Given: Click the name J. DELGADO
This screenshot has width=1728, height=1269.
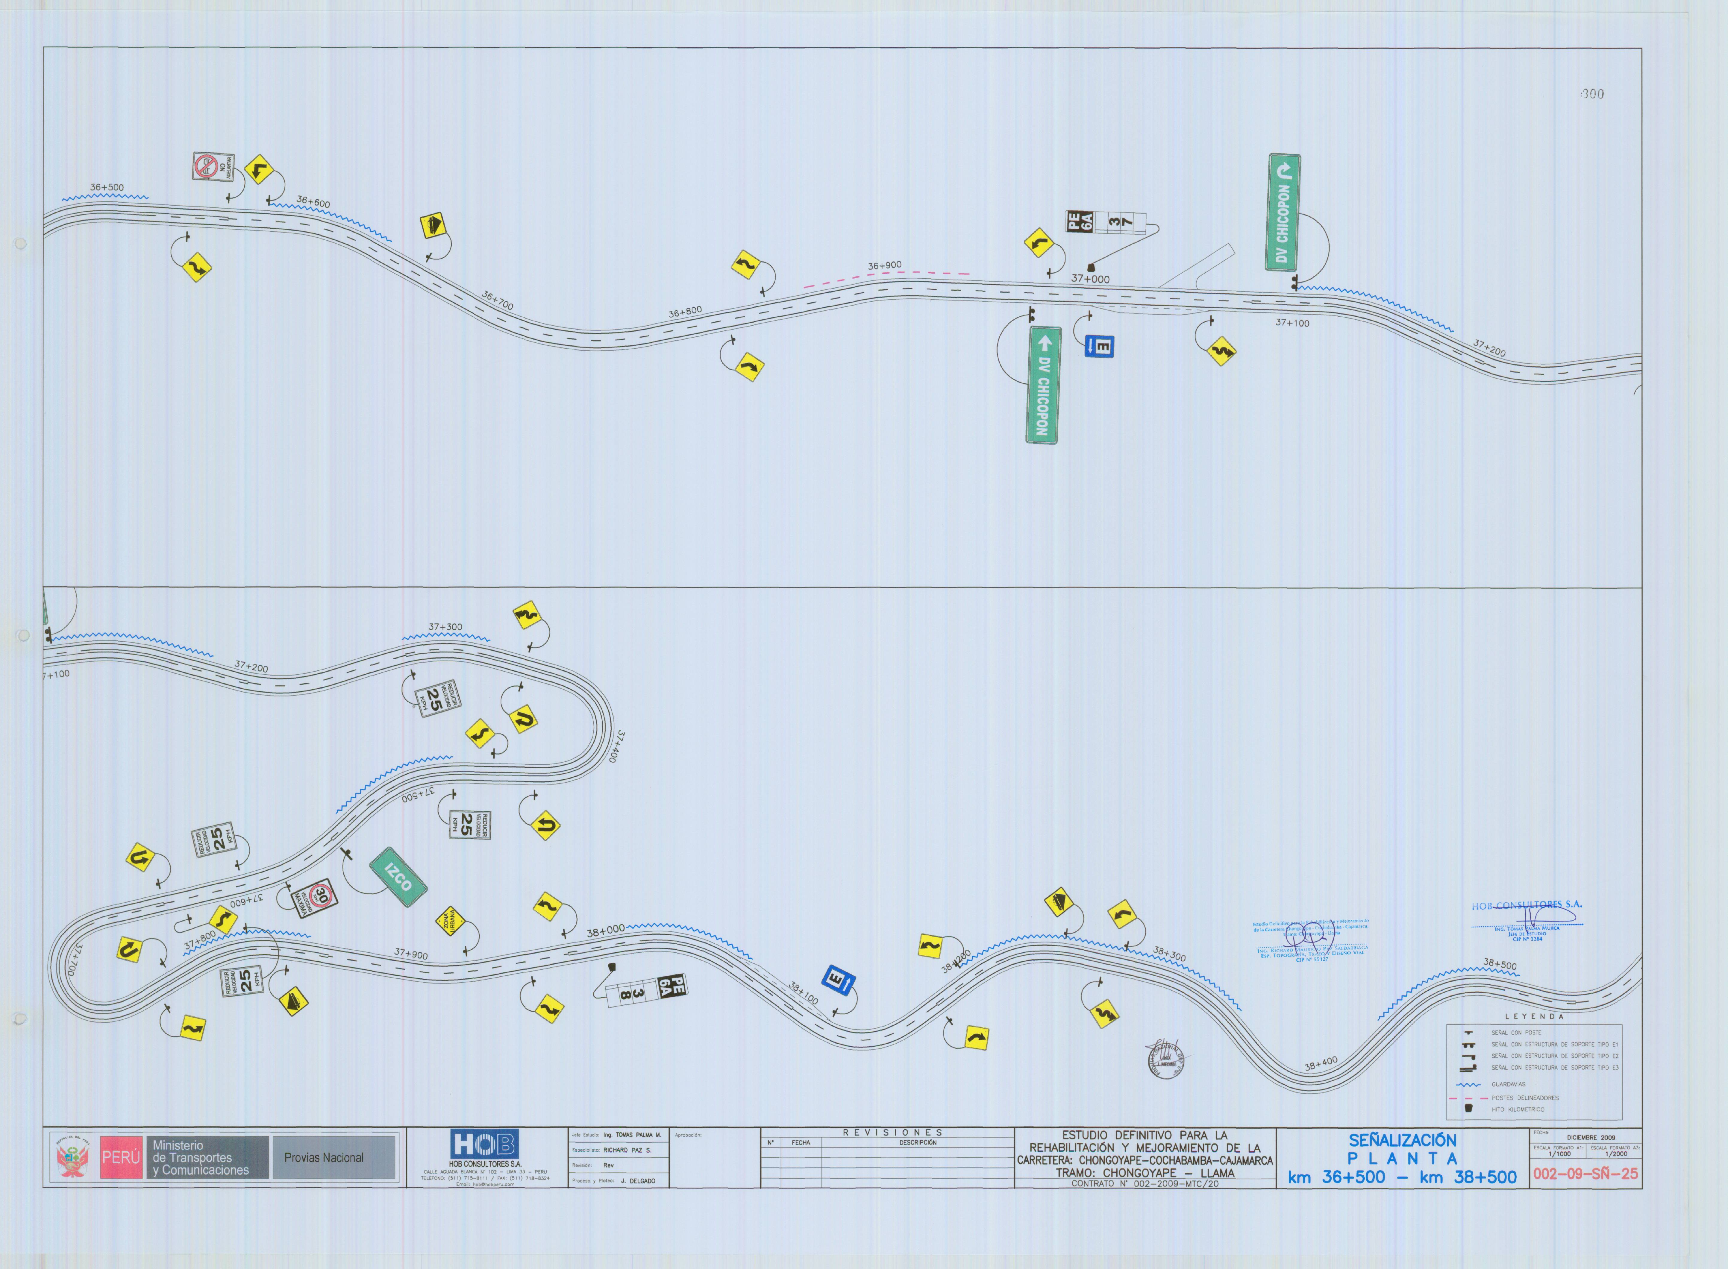Looking at the screenshot, I should pyautogui.click(x=638, y=1181).
